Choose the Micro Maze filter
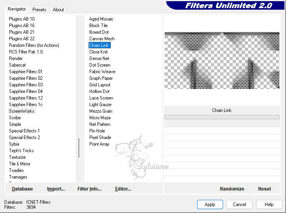 [100, 118]
